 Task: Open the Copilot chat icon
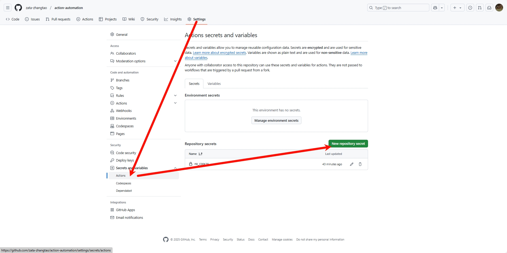435,8
